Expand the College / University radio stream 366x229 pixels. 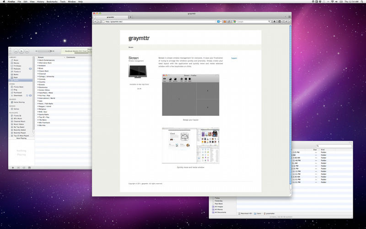click(38, 76)
